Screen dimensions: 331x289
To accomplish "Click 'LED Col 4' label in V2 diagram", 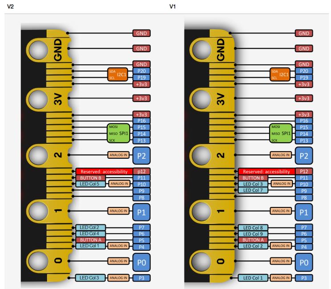I will (90, 234).
